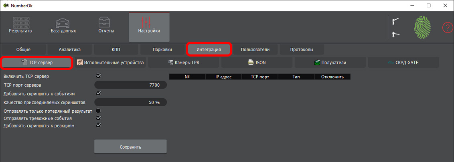Switch to the Пользователи tab

click(x=255, y=49)
